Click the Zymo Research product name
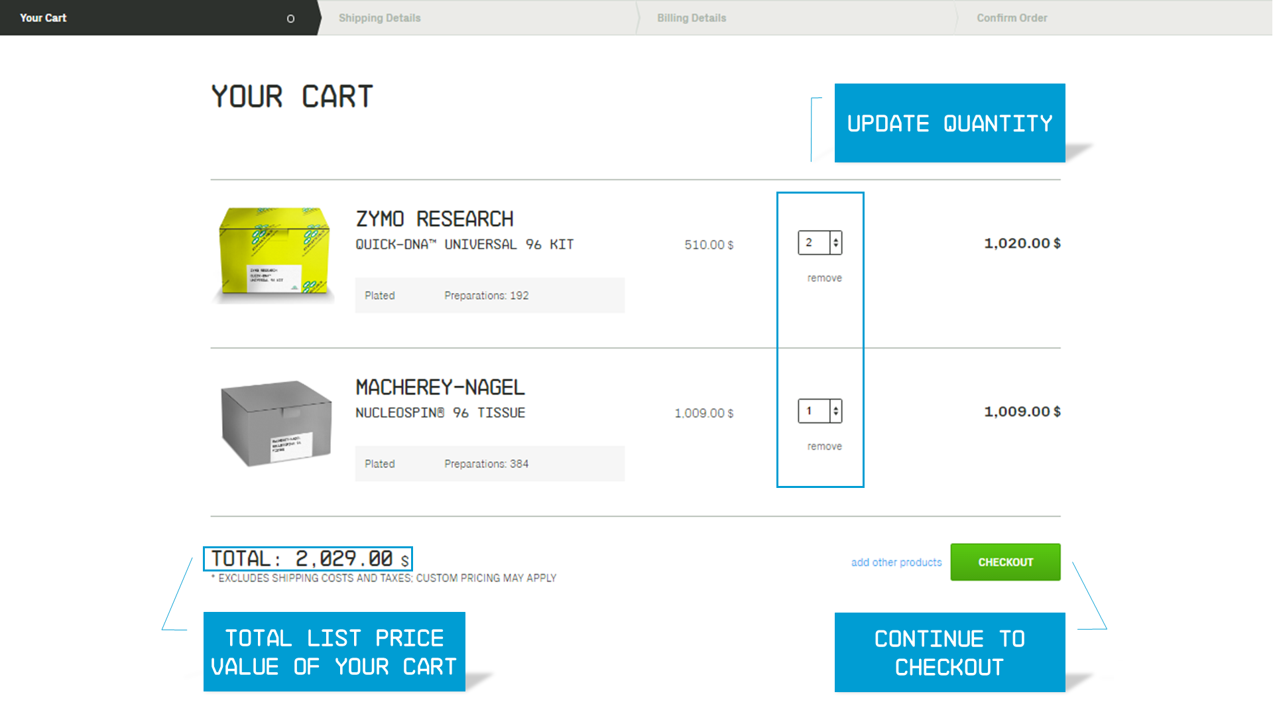Screen dimensions: 1273x716 coord(434,219)
